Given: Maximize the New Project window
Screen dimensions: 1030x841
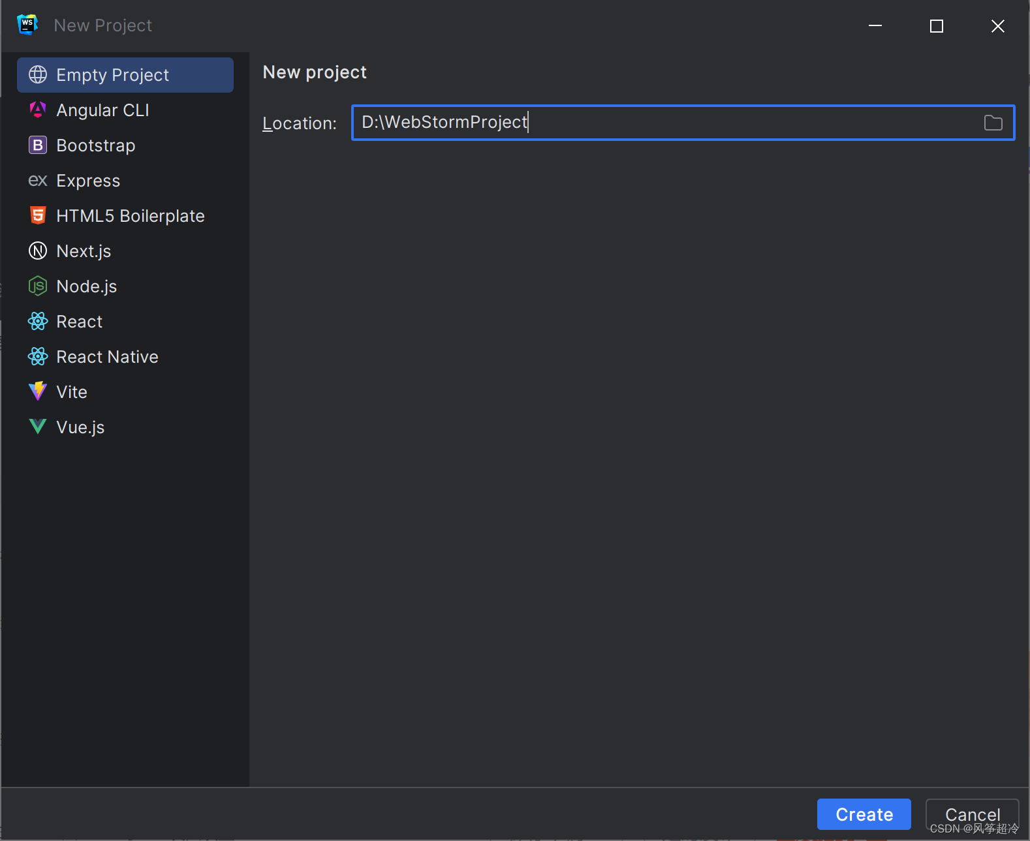Looking at the screenshot, I should [936, 26].
